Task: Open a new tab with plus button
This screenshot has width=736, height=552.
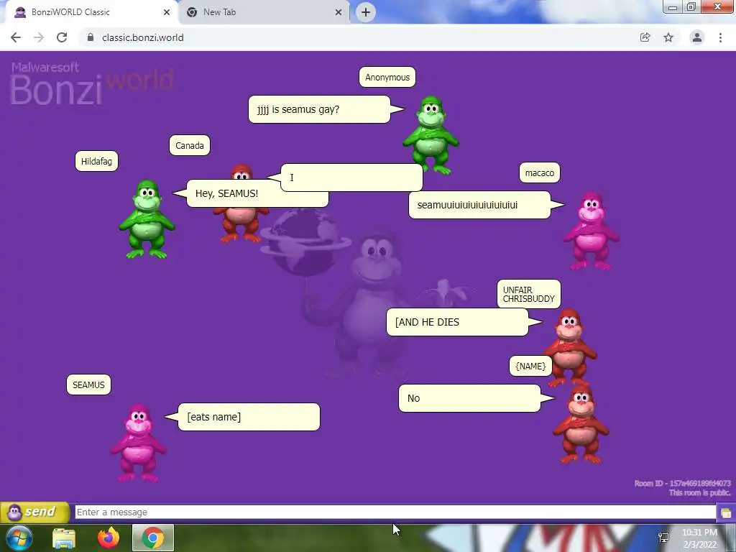Action: pos(366,12)
